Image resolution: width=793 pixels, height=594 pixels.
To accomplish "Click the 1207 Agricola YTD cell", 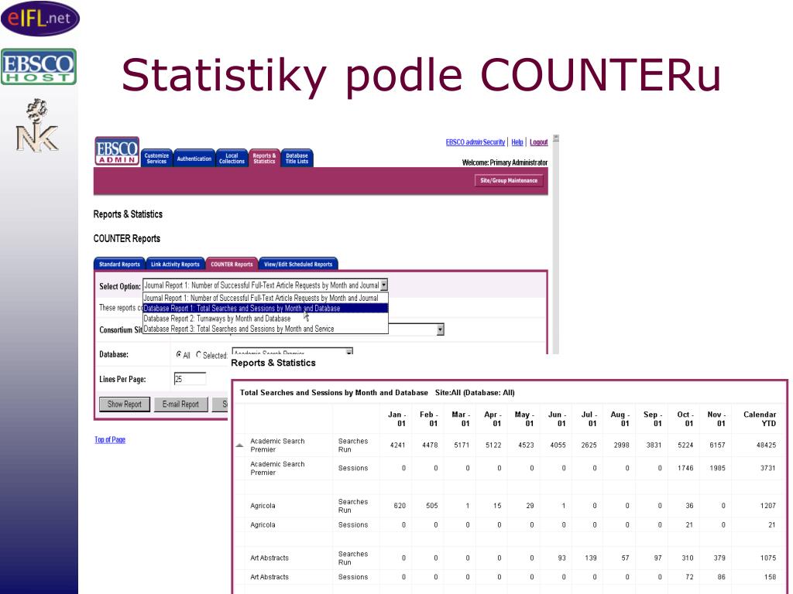I will [x=767, y=506].
